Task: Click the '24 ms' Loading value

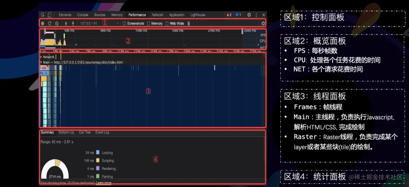Action: (x=89, y=153)
